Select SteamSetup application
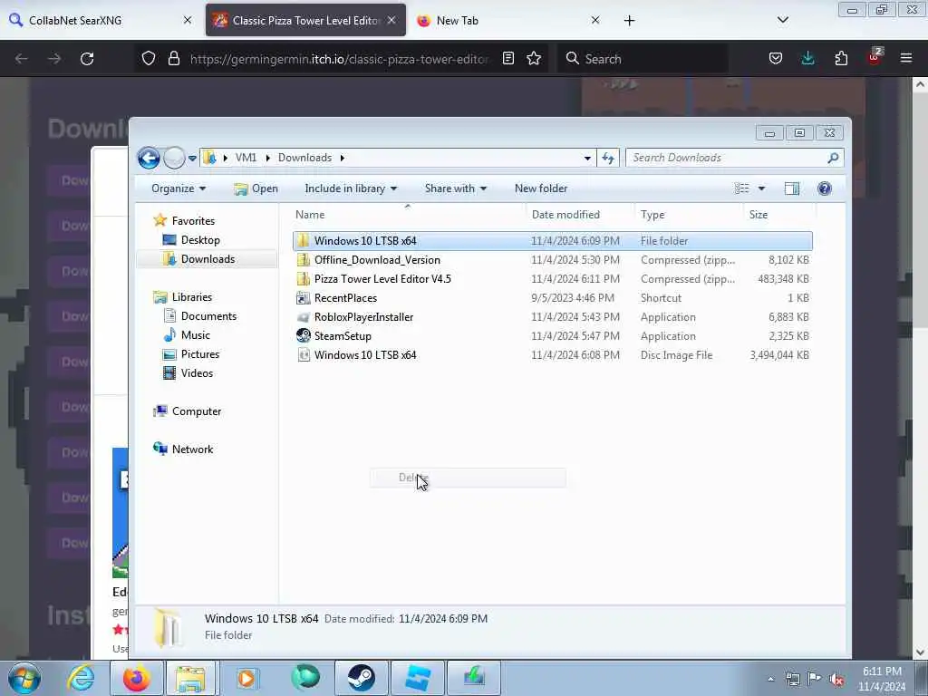The height and width of the screenshot is (696, 928). pyautogui.click(x=552, y=335)
